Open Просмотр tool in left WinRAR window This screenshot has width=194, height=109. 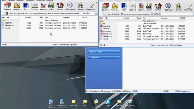(35, 6)
